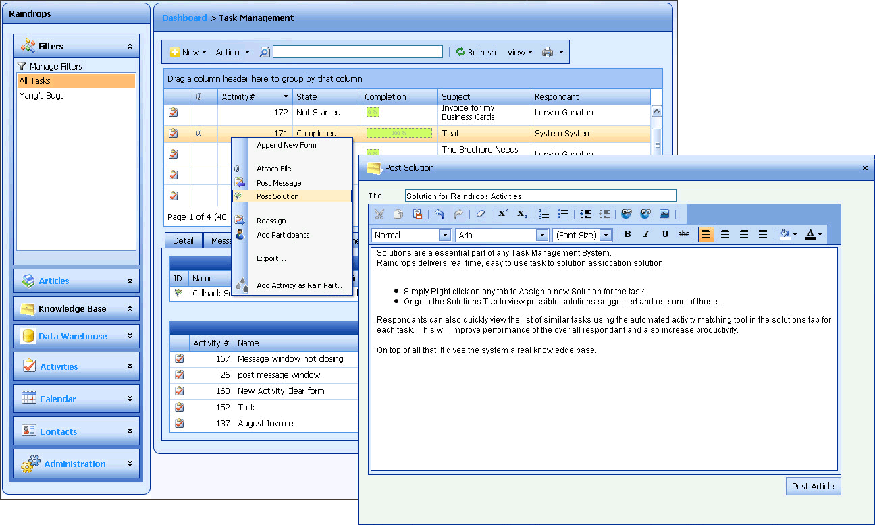Apply superscript formatting in editor
The image size is (875, 525).
[x=502, y=214]
